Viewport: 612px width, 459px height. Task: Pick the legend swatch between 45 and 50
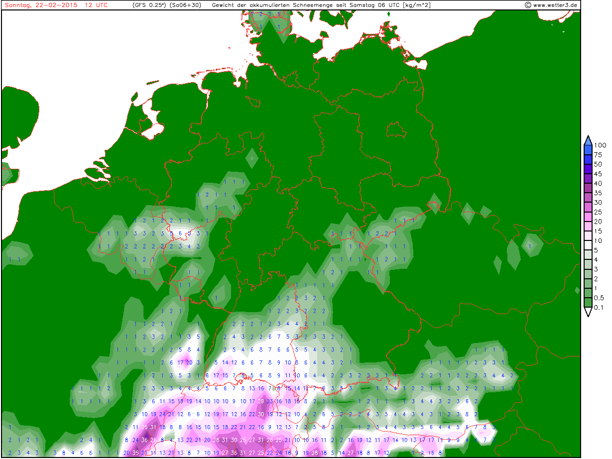[x=588, y=169]
